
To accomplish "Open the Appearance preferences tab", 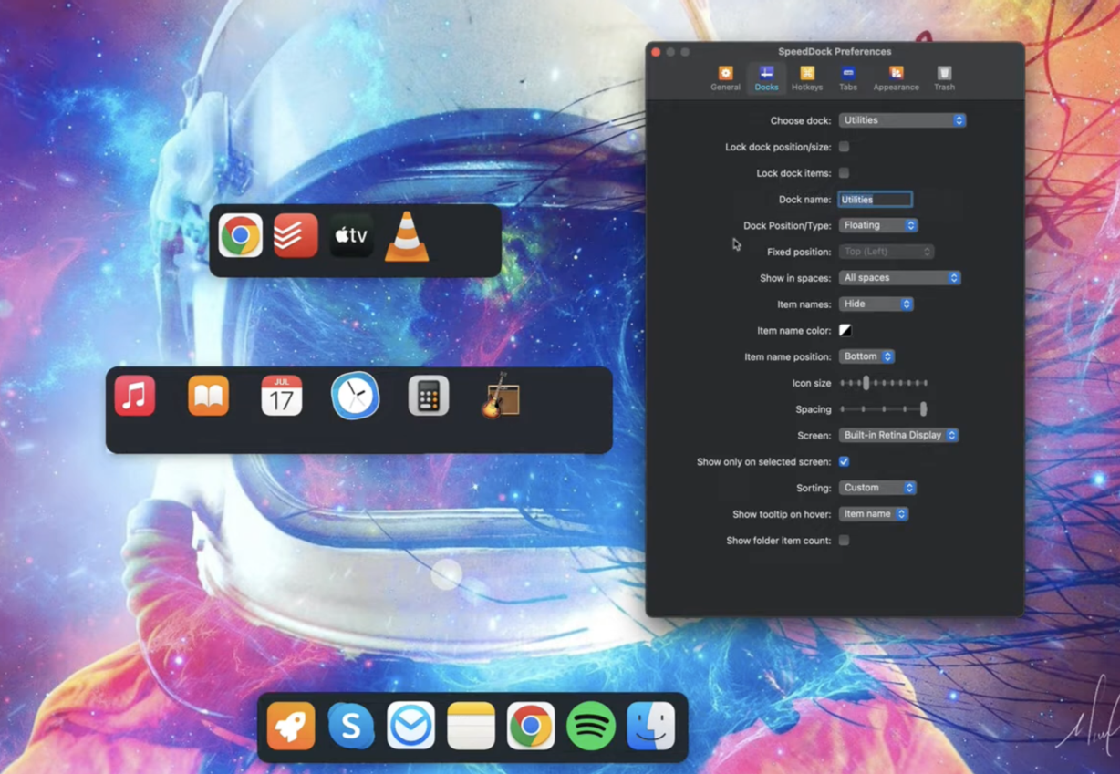I will pyautogui.click(x=896, y=78).
